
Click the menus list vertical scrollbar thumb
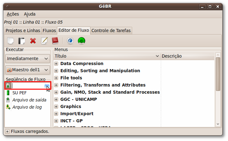pos(218,74)
